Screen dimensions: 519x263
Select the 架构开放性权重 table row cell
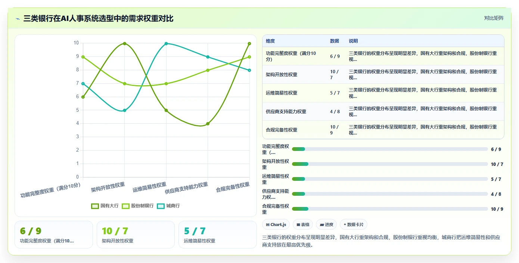[294, 75]
